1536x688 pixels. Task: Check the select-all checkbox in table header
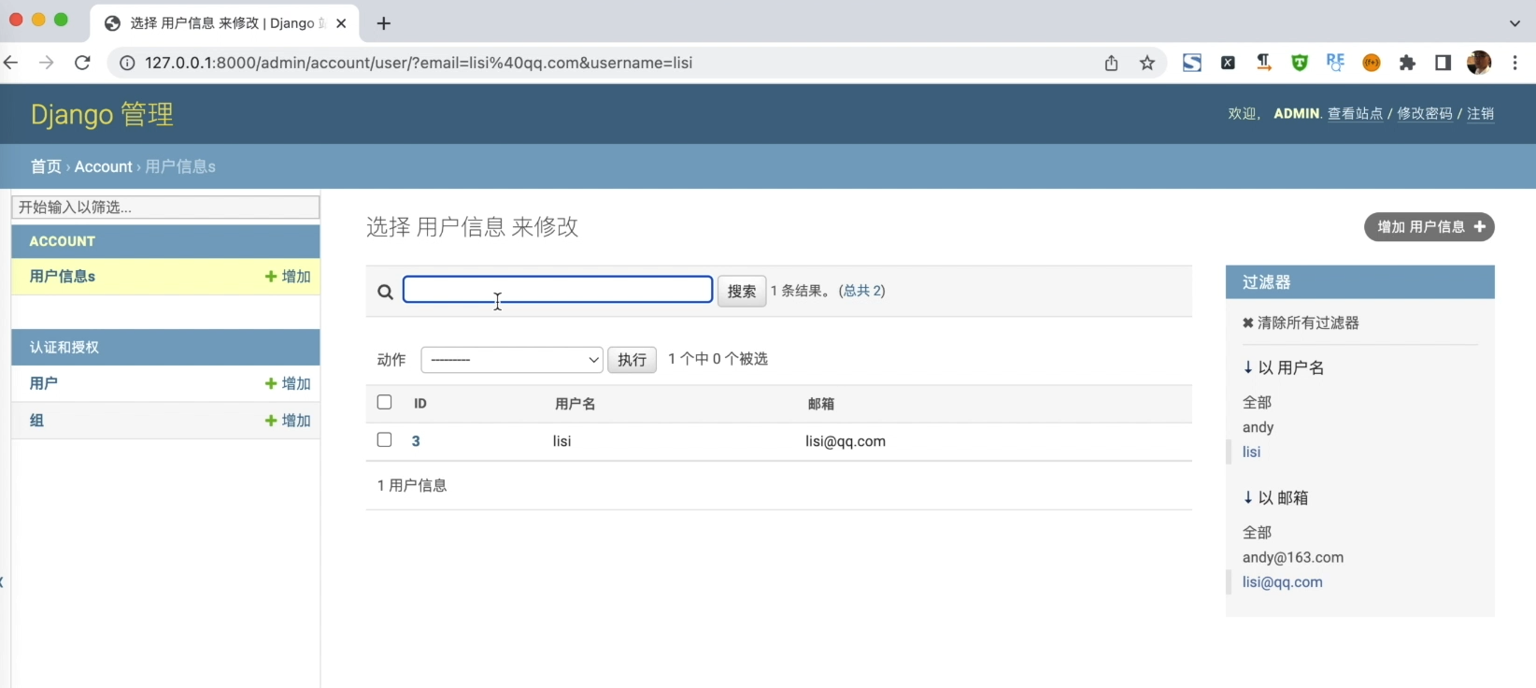point(384,402)
